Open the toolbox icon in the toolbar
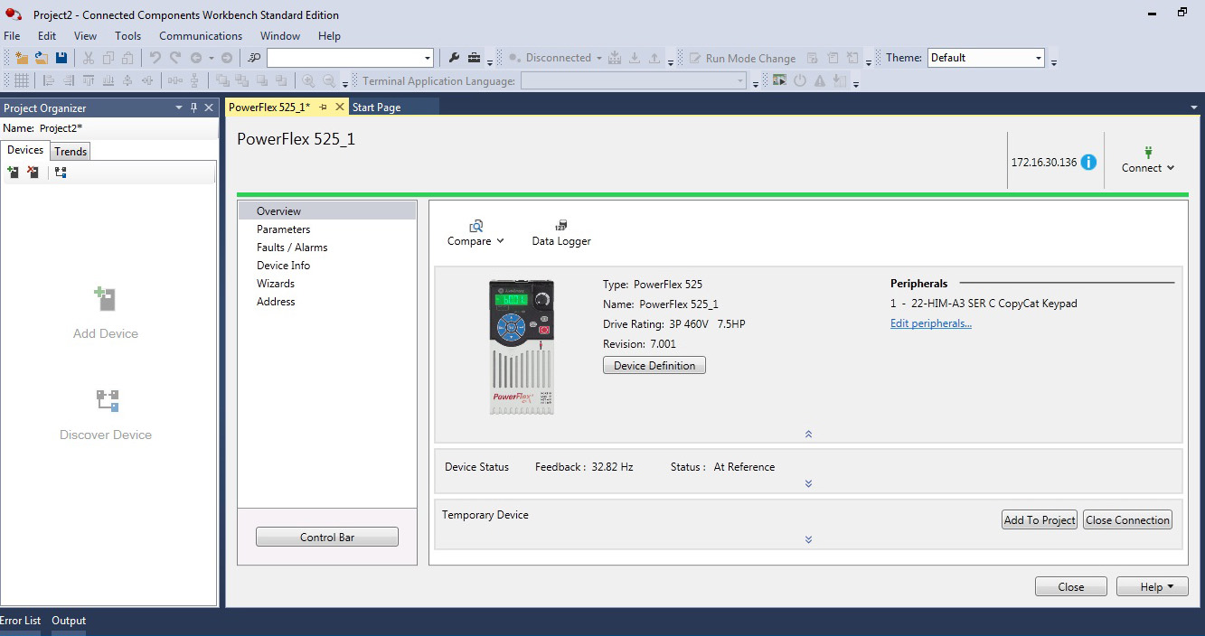The height and width of the screenshot is (636, 1205). click(x=474, y=58)
